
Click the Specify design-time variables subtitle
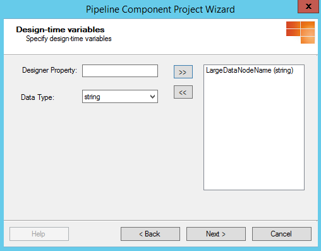pyautogui.click(x=69, y=39)
